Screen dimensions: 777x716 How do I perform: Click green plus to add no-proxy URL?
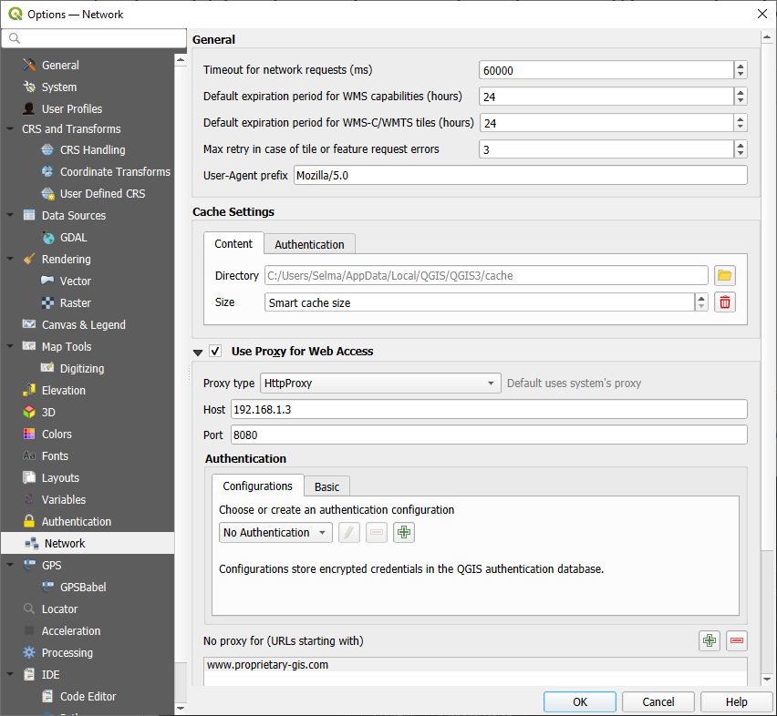(710, 641)
